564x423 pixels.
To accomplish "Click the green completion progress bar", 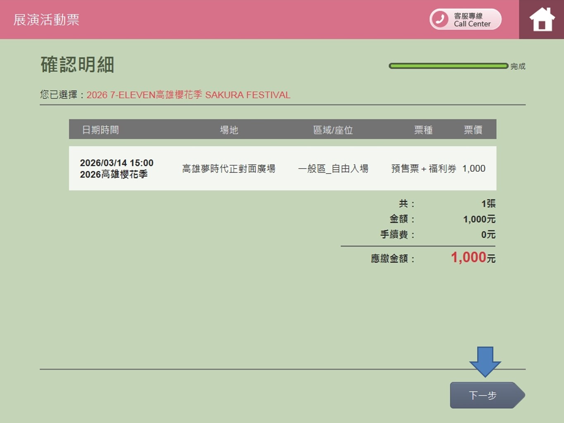I will point(448,66).
